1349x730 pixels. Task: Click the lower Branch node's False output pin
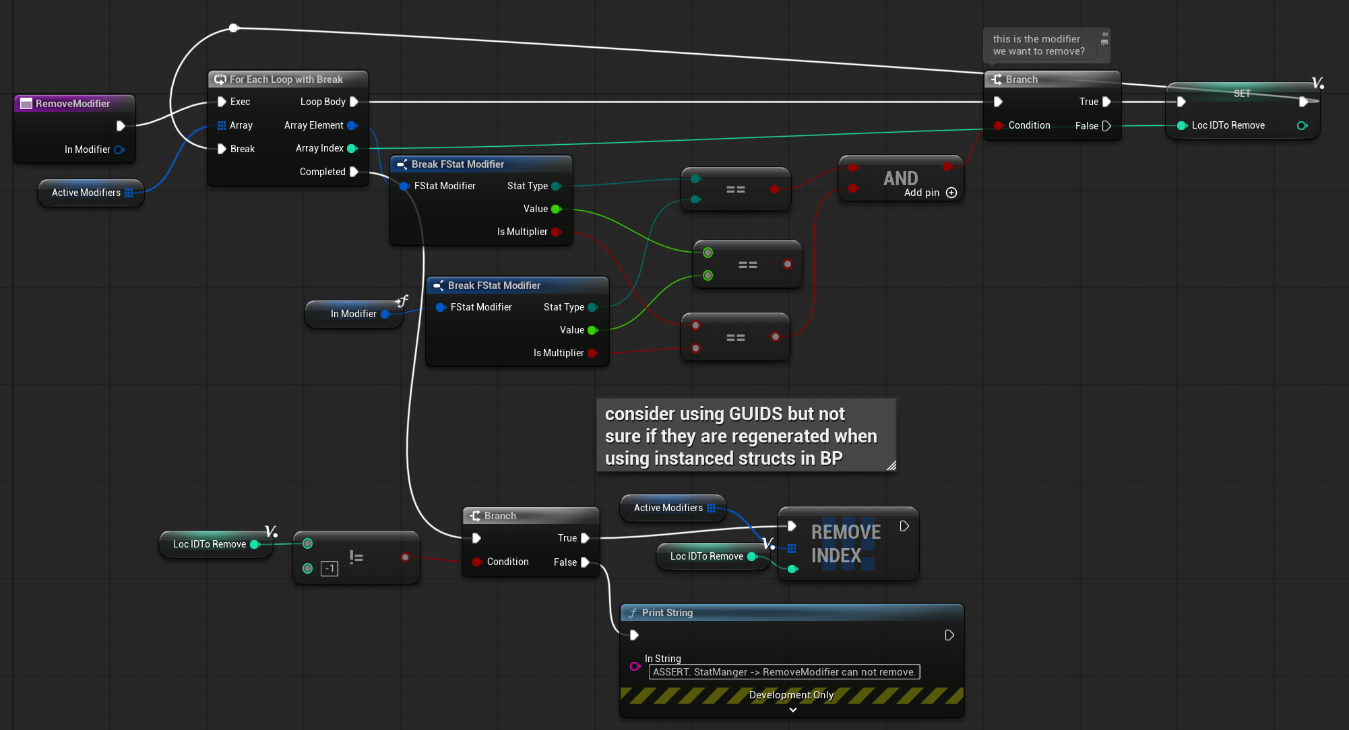[x=585, y=562]
